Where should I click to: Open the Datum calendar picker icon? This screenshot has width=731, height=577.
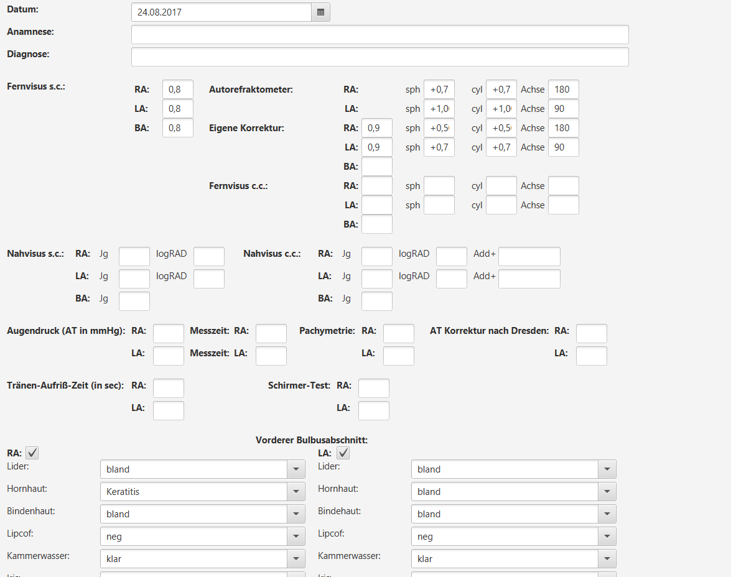coord(320,12)
